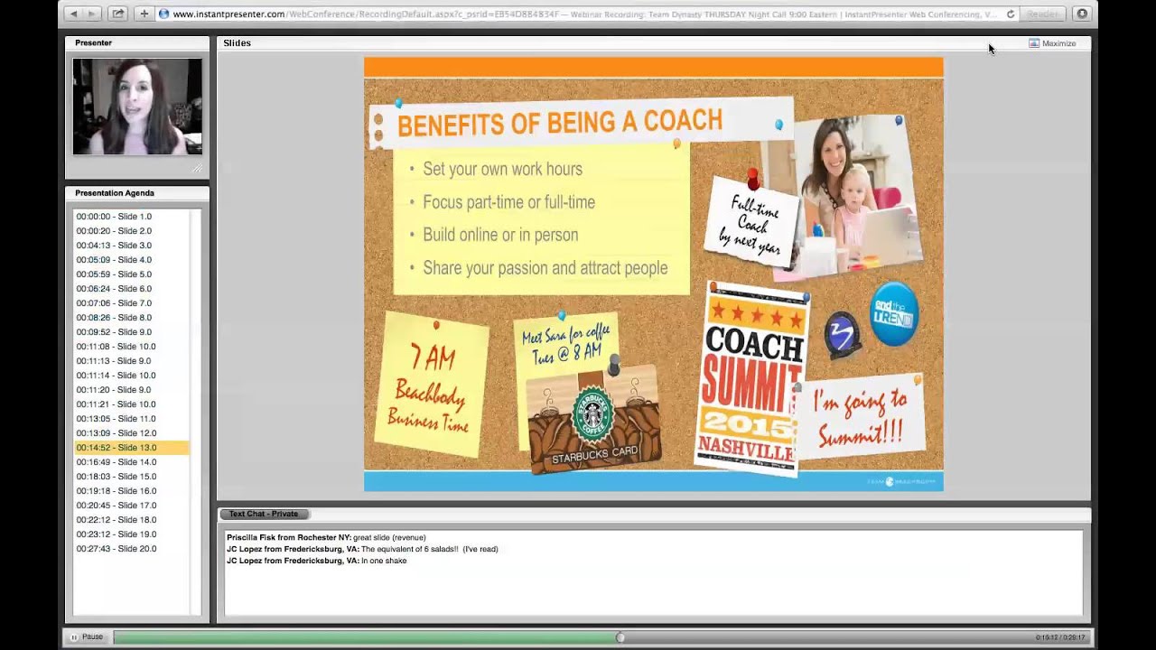
Task: Click the presenter video thumbnail
Action: (137, 107)
